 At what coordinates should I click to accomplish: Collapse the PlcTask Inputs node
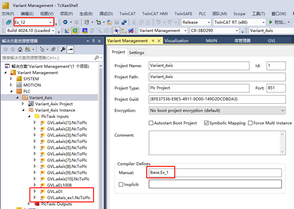pyautogui.click(x=29, y=116)
